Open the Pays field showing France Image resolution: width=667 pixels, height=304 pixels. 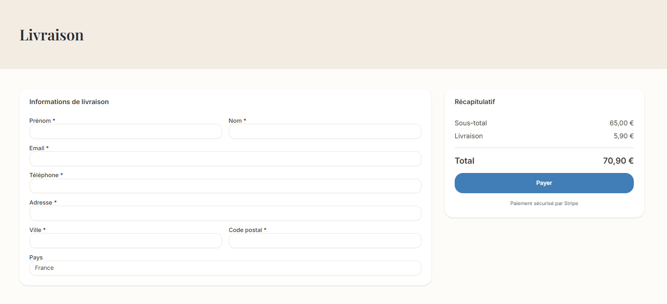click(x=226, y=268)
